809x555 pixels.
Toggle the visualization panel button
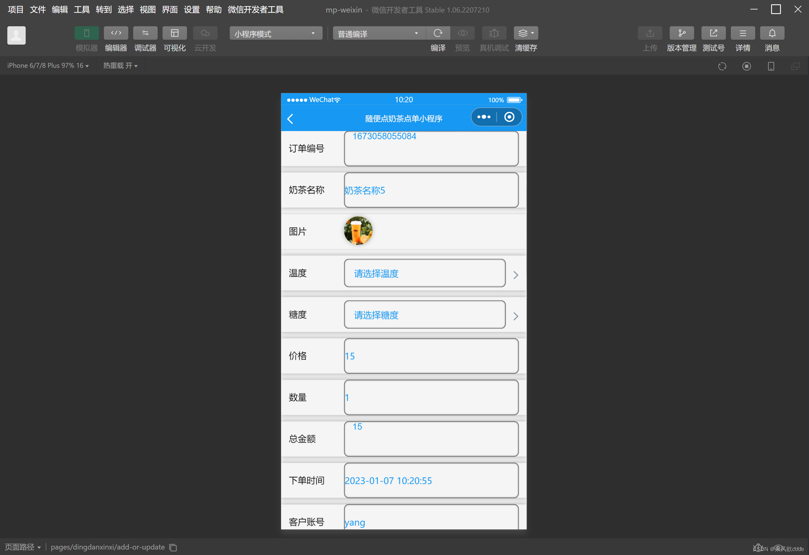[x=174, y=33]
